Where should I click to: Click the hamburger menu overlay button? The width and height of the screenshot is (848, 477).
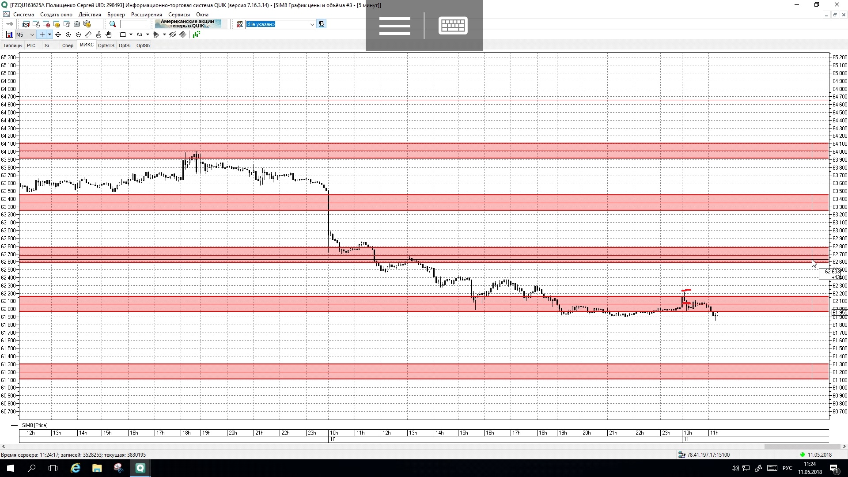(394, 25)
